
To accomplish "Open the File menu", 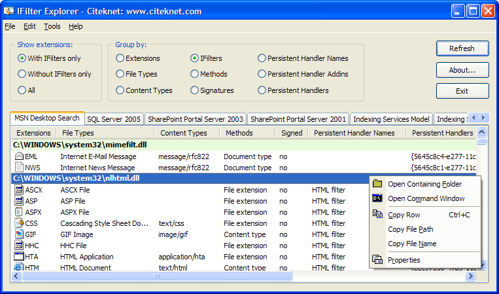I will point(10,26).
